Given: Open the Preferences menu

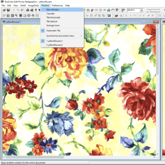Looking at the screenshot, I should tap(57, 5).
